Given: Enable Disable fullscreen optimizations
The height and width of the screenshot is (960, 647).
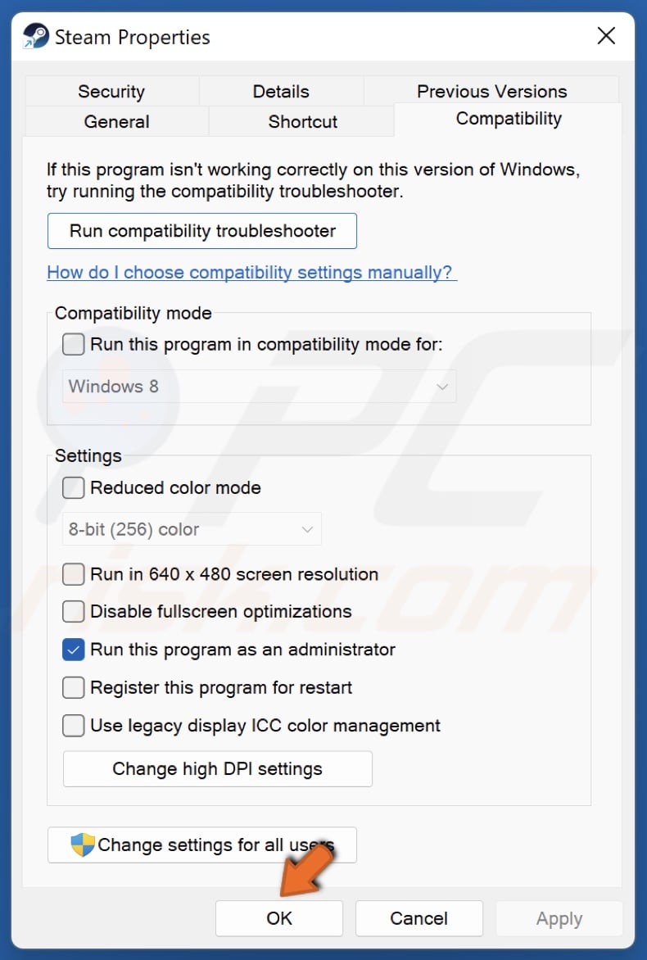Looking at the screenshot, I should click(73, 612).
